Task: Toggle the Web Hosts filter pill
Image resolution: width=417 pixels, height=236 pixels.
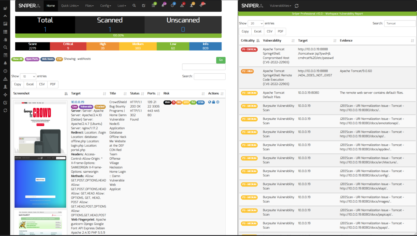Action: [x=48, y=59]
